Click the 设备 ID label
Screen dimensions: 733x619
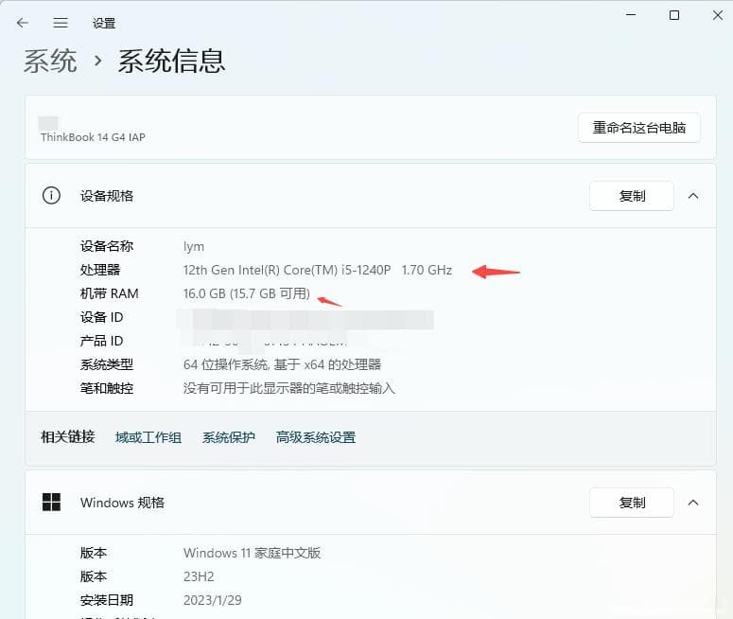pyautogui.click(x=101, y=317)
